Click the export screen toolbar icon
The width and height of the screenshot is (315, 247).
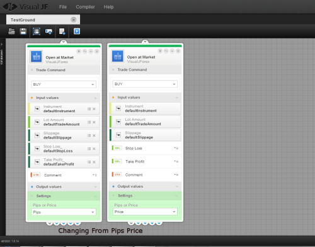click(49, 32)
